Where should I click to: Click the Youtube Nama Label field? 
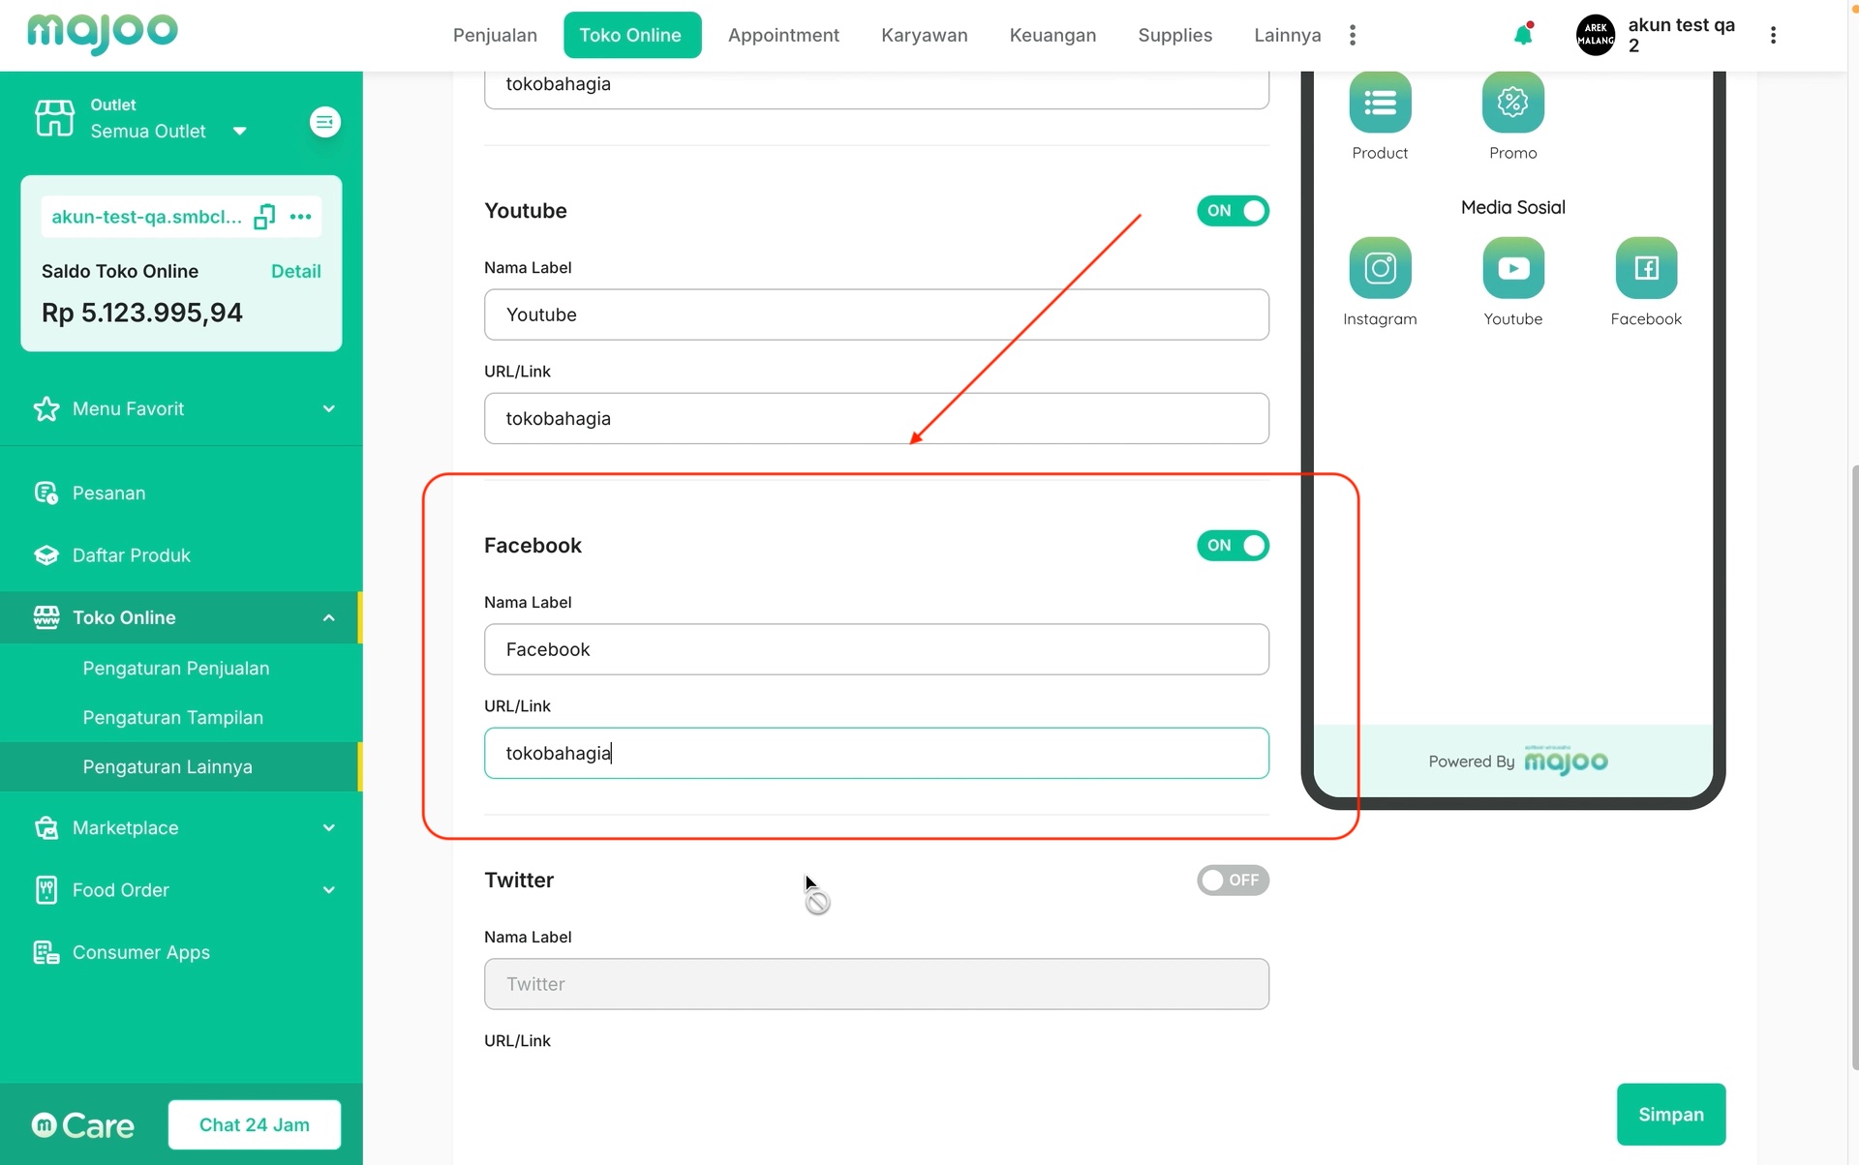pyautogui.click(x=876, y=314)
